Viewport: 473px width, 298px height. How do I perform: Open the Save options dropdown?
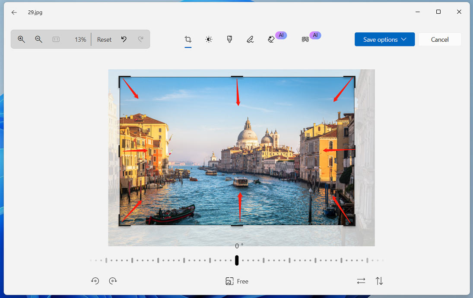coord(384,39)
